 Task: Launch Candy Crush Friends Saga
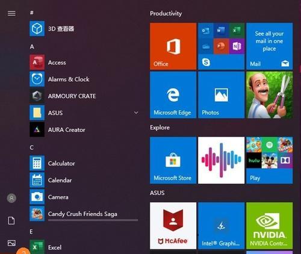tap(37, 214)
